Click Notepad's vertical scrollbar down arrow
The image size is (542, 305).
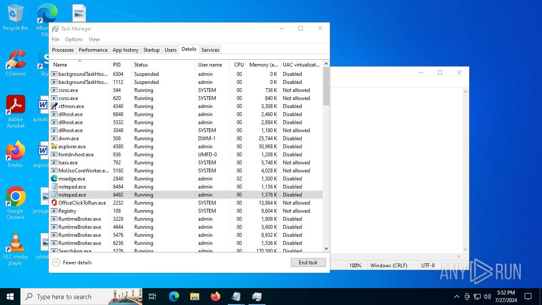(466, 250)
